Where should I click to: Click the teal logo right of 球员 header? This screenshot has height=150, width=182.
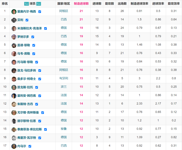pos(38,4)
